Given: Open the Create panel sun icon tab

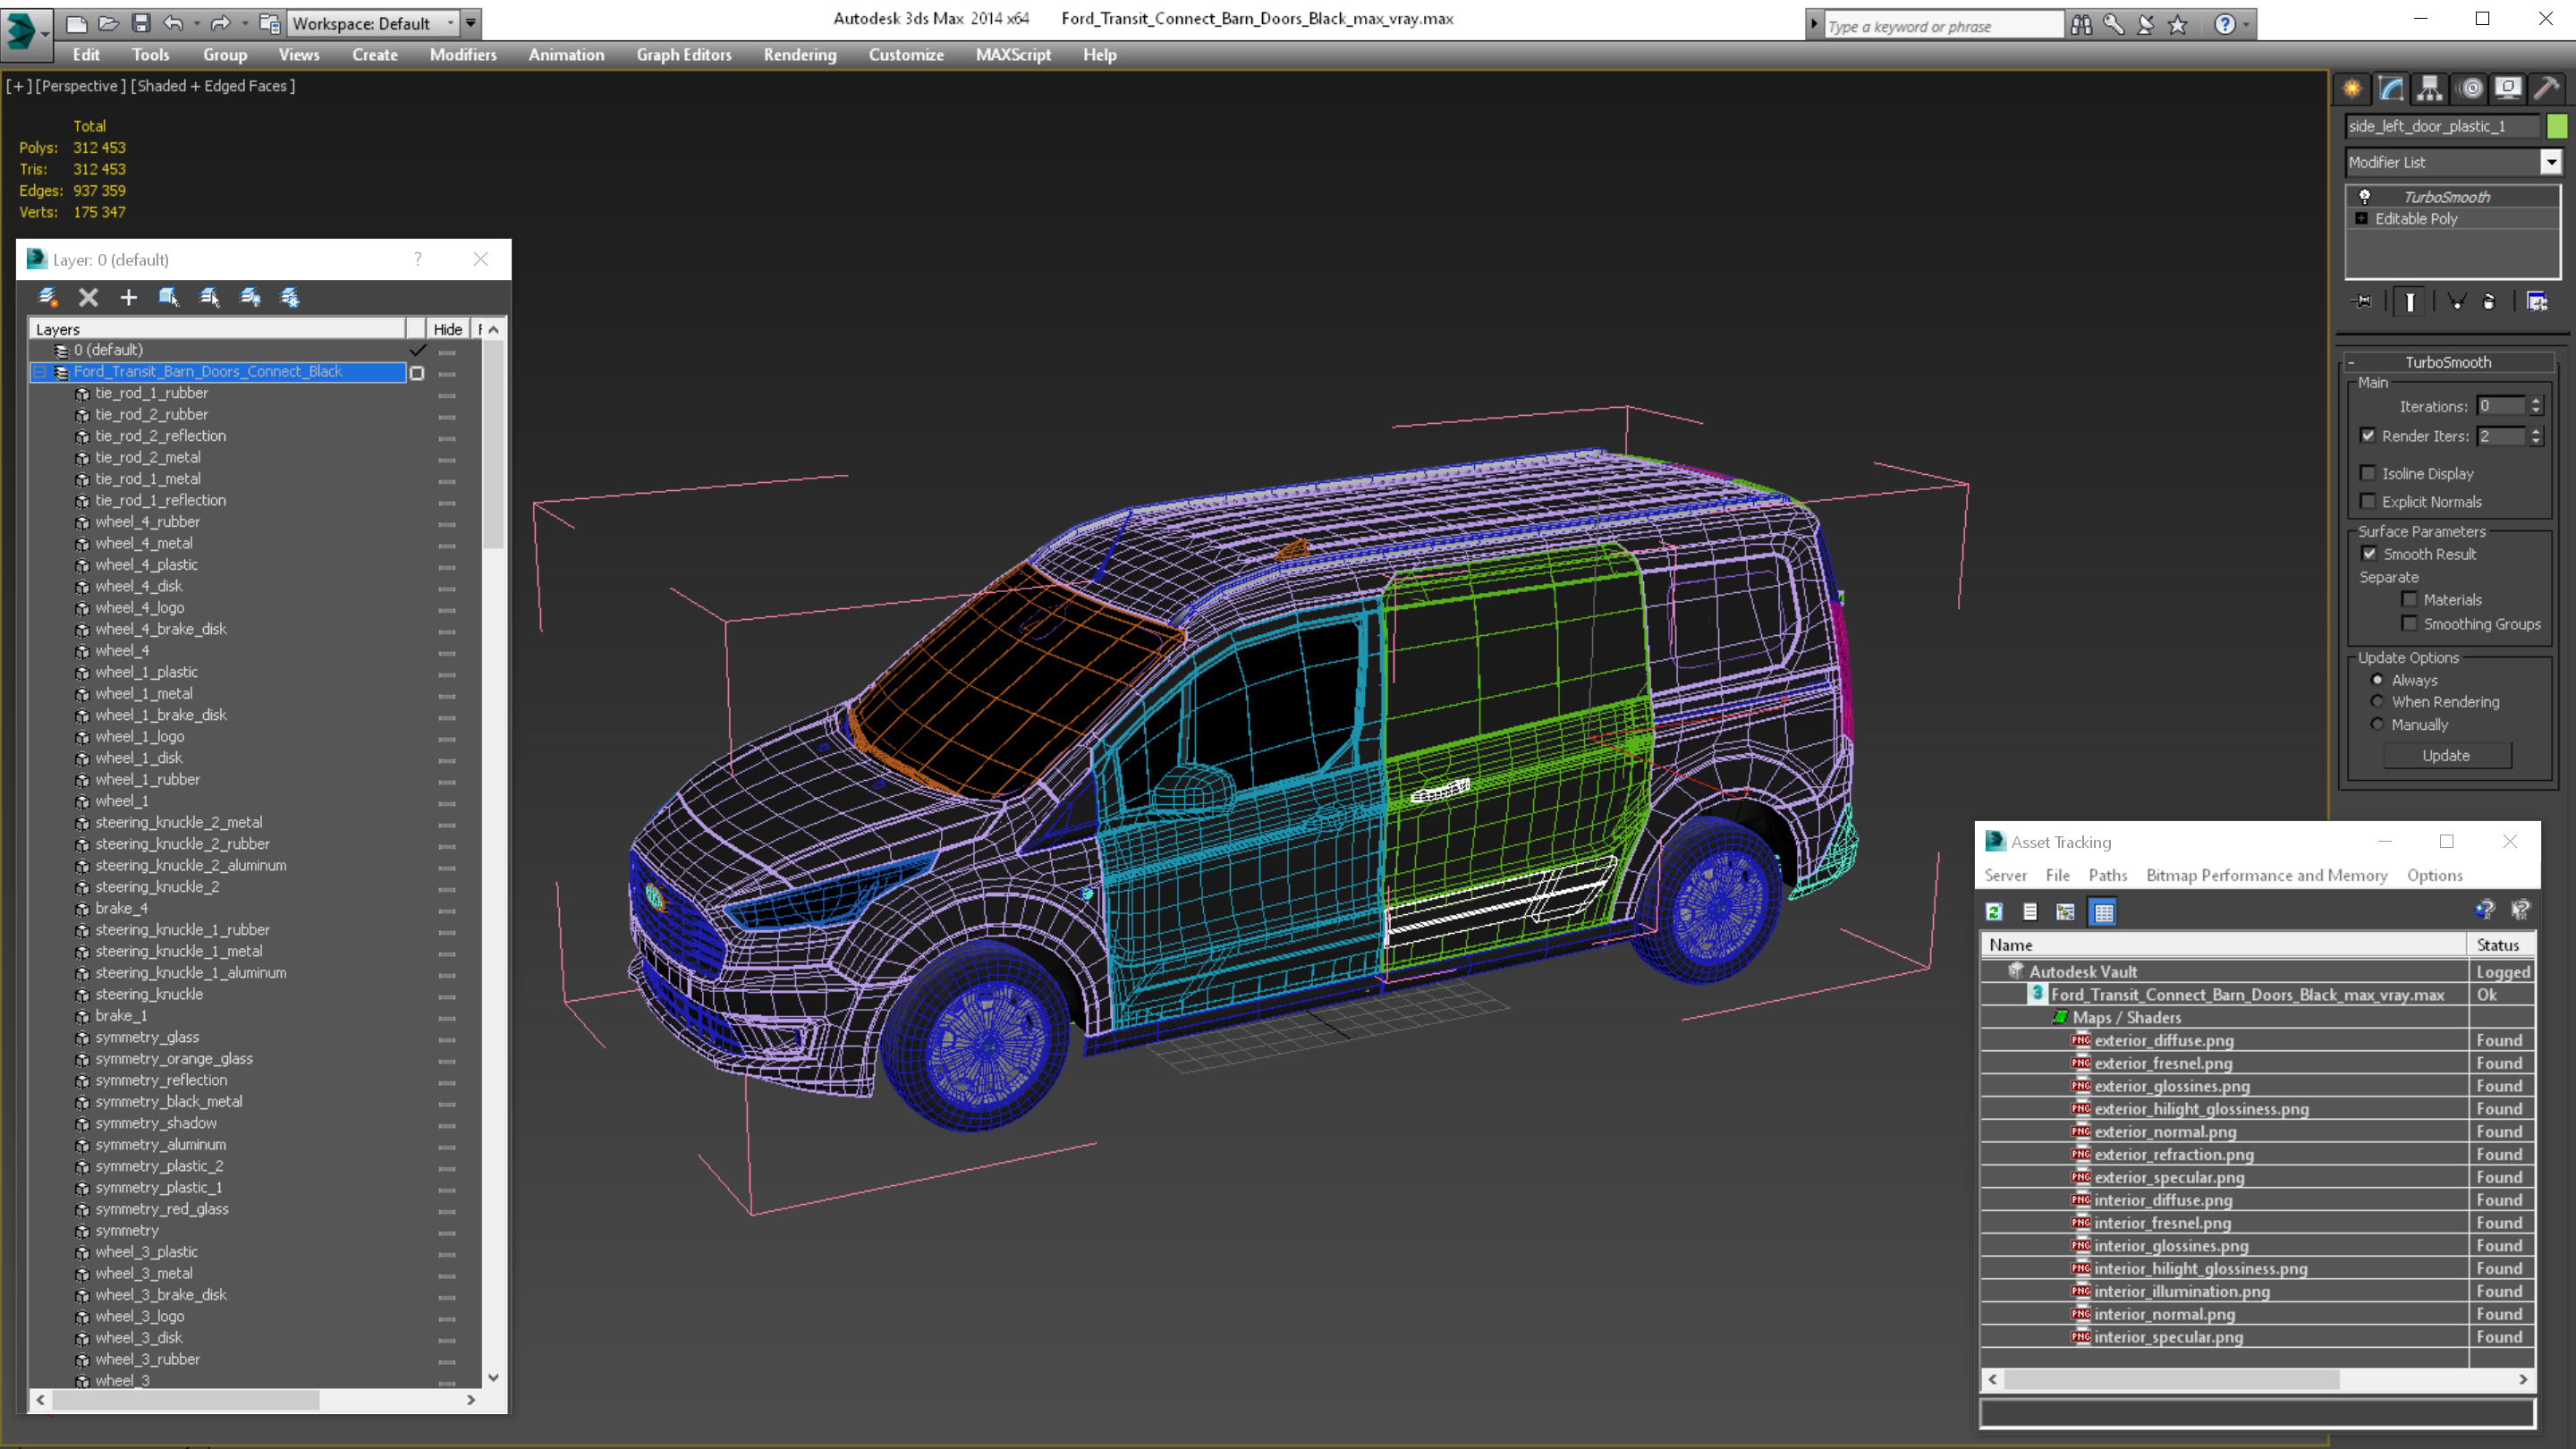Looking at the screenshot, I should tap(2352, 89).
